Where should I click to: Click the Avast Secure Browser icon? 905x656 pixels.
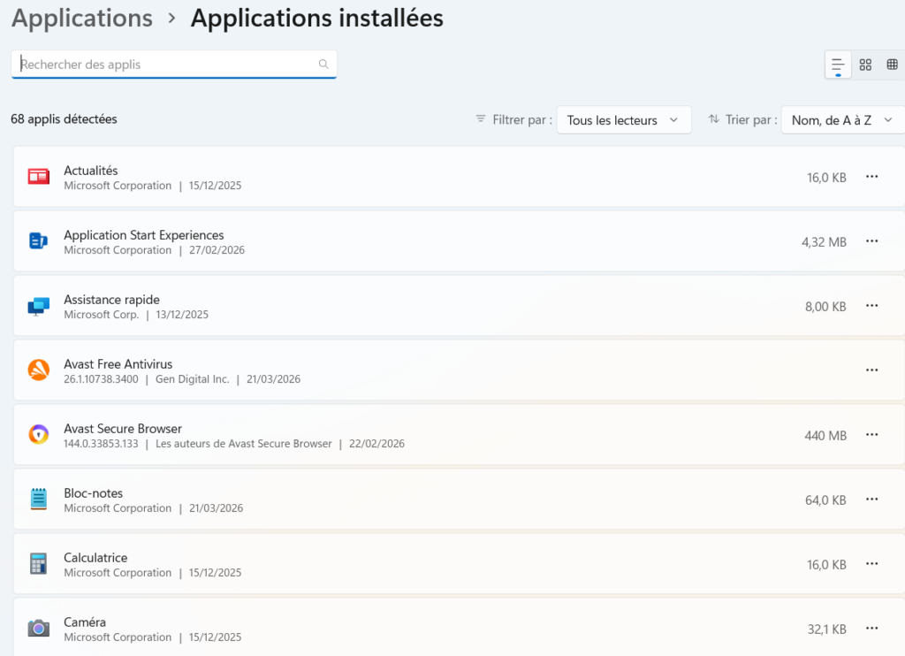tap(39, 434)
